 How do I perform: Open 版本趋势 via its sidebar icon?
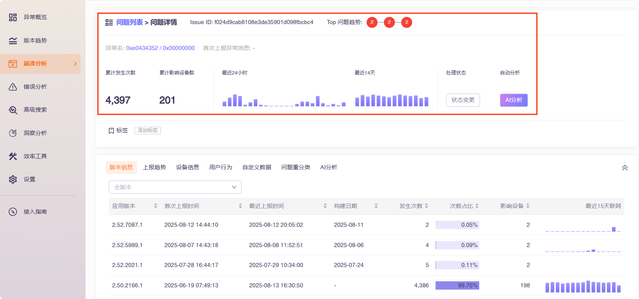coord(13,41)
